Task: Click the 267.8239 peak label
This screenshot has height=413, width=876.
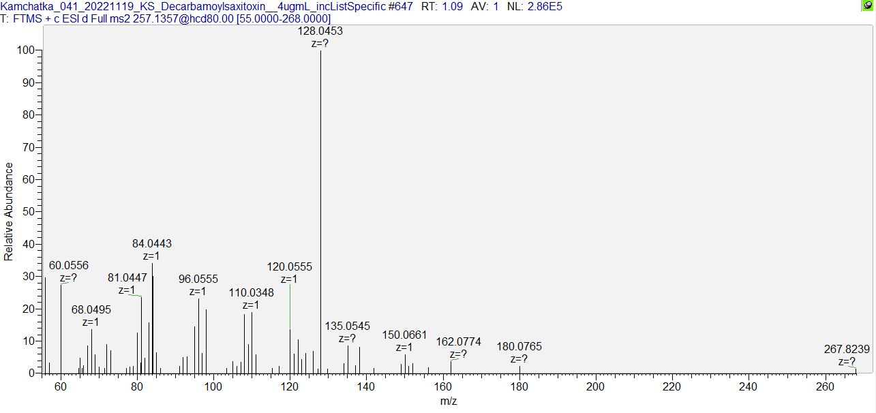Action: 847,349
